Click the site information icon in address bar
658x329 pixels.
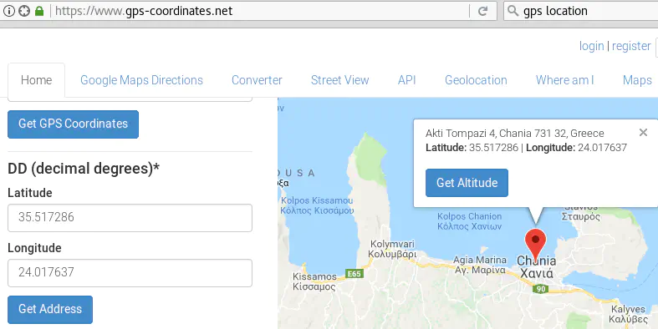9,11
